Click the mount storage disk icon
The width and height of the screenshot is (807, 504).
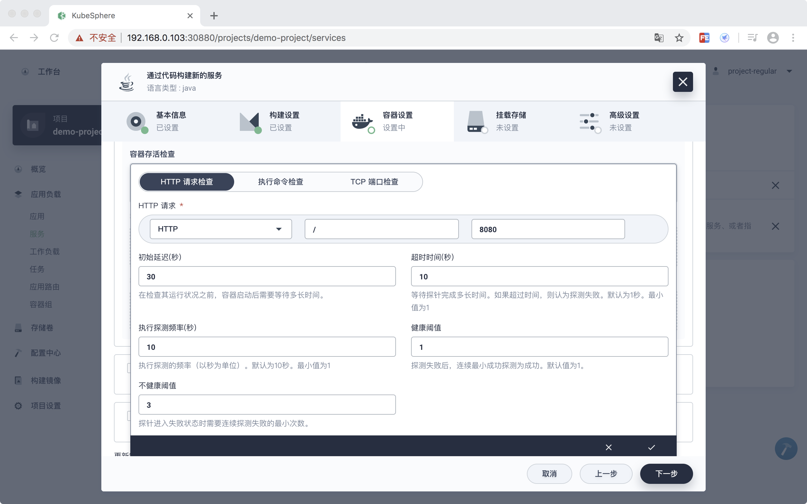click(476, 122)
